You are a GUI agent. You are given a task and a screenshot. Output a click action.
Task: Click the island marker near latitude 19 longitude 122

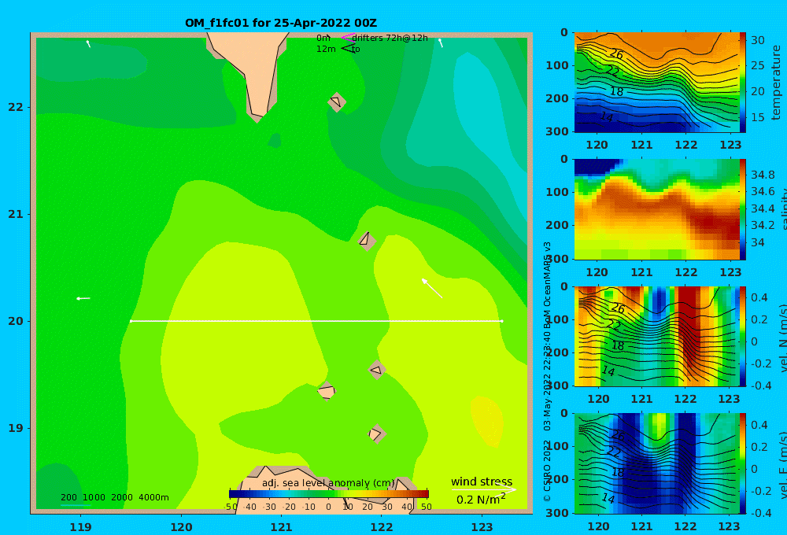pos(376,434)
